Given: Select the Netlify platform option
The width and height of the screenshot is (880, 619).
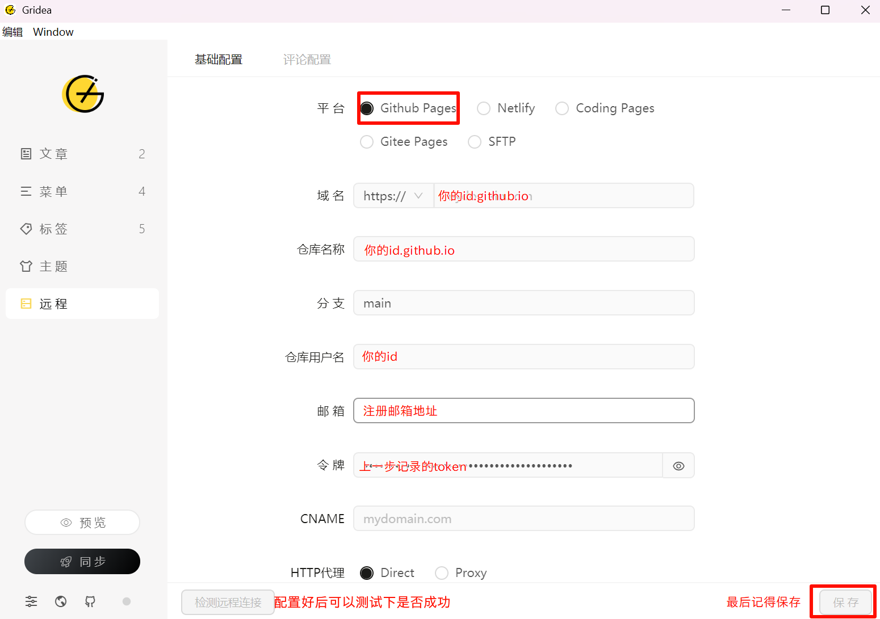Looking at the screenshot, I should (506, 108).
